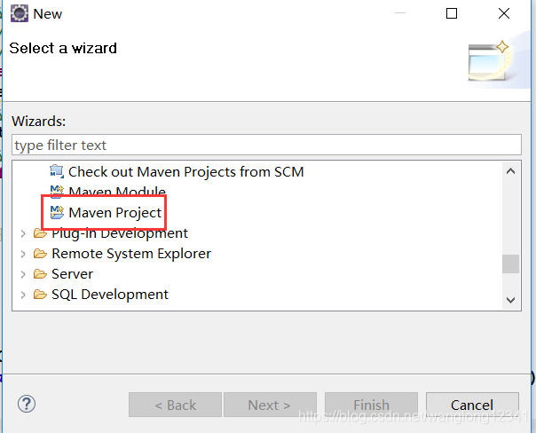Viewport: 536px width, 433px height.
Task: Select the Maven Module label
Action: [x=117, y=192]
